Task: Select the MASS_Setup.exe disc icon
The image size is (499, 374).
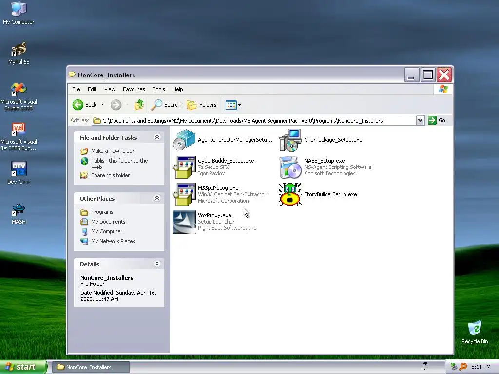Action: point(290,168)
